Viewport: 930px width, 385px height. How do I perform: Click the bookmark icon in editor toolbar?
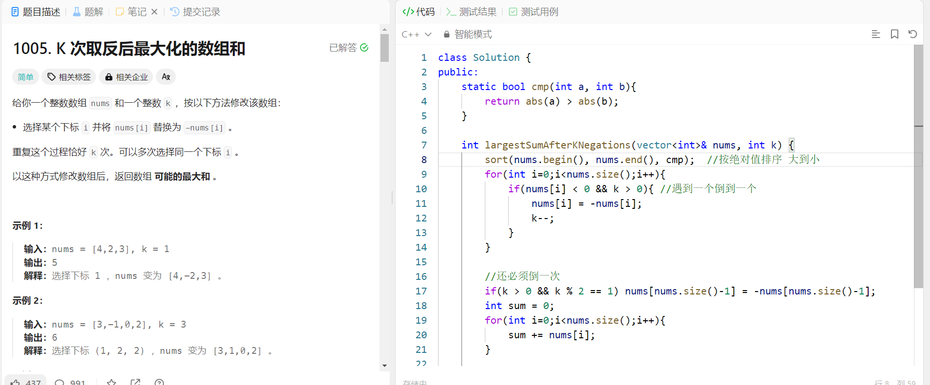[894, 34]
